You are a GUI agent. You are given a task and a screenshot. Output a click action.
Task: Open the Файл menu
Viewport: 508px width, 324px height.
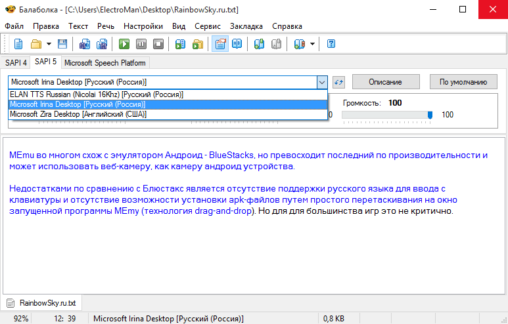(x=14, y=26)
